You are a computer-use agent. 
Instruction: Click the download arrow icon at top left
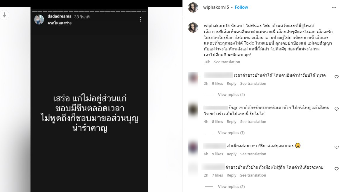4,15
